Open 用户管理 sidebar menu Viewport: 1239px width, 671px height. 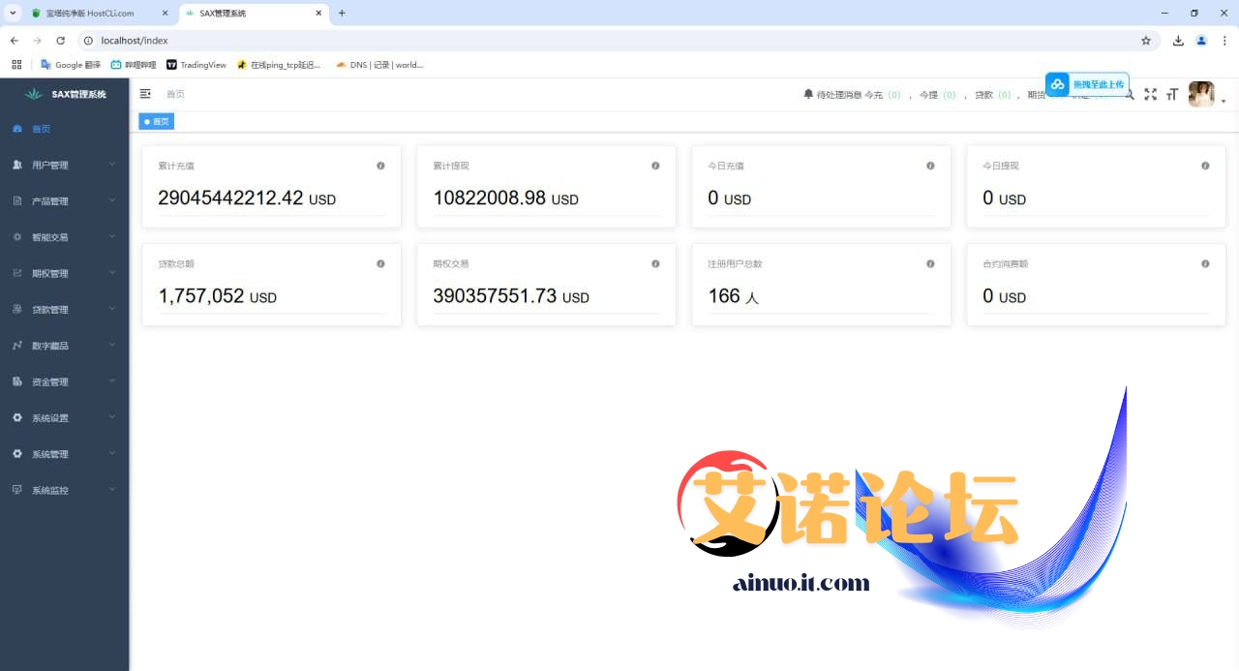coord(64,165)
